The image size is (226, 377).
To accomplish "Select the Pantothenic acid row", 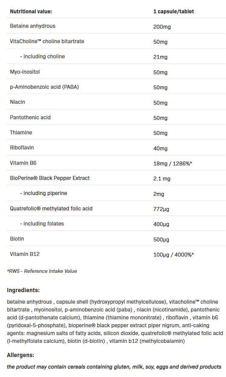I will point(116,117).
